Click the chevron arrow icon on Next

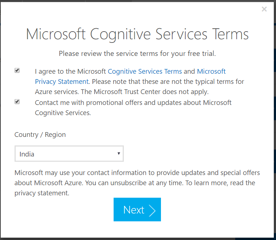click(x=152, y=210)
